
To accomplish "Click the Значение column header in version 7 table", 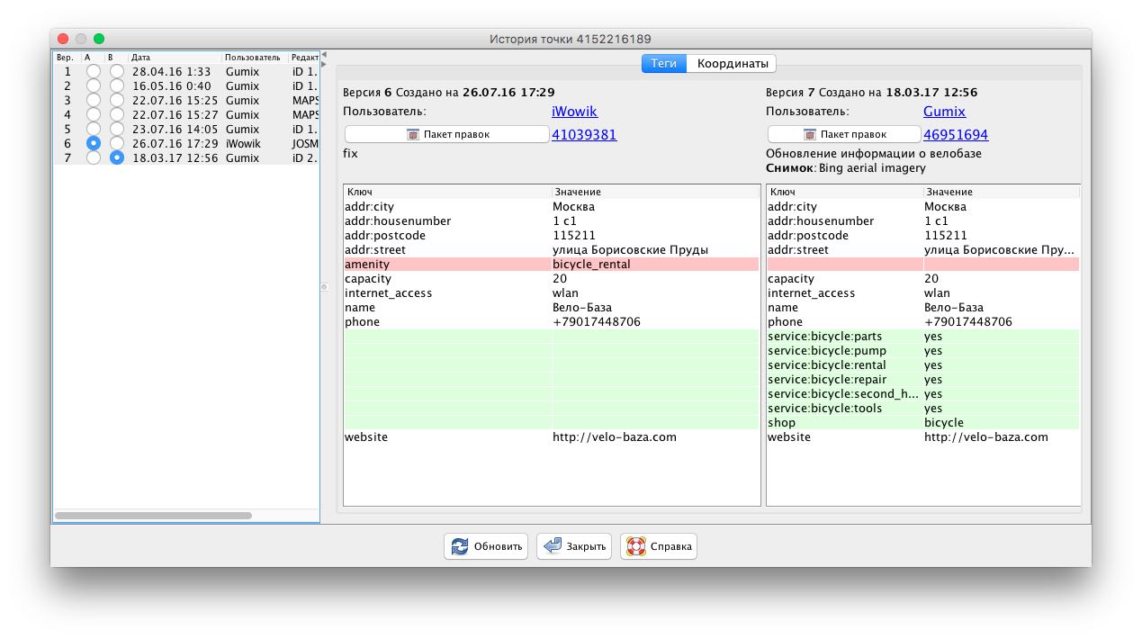I will click(x=1001, y=192).
